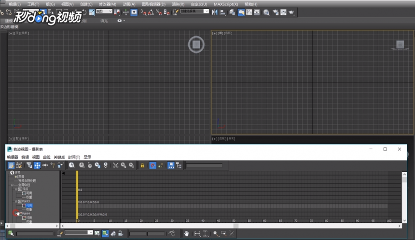415x240 pixels.
Task: Toggle the Snap Frames magnet button
Action: coord(152,165)
